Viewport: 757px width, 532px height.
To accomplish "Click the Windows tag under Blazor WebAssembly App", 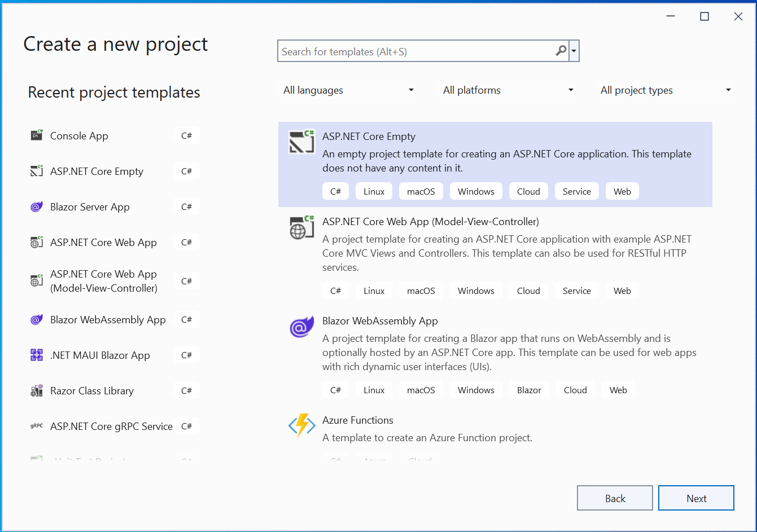I will [x=476, y=390].
